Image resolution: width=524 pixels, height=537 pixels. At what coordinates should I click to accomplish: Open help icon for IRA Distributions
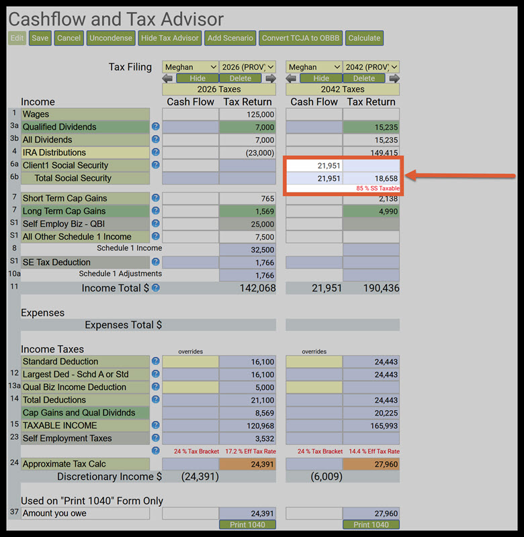(156, 152)
